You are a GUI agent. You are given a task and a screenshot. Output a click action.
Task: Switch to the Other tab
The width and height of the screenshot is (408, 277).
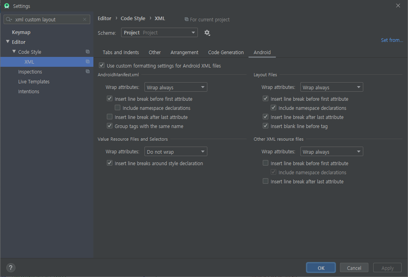(155, 52)
